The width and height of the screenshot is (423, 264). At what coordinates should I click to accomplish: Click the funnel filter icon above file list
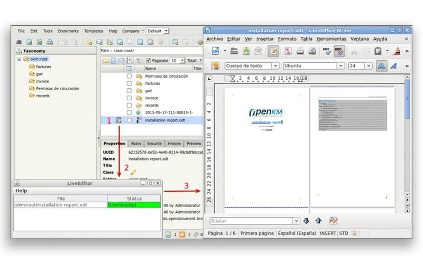[x=139, y=61]
